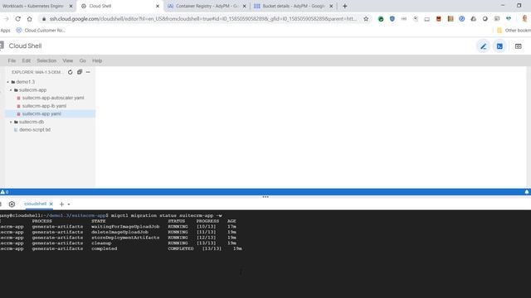Click storeDeploymentArtifacts state in terminal
This screenshot has height=298, width=531.
[125, 238]
